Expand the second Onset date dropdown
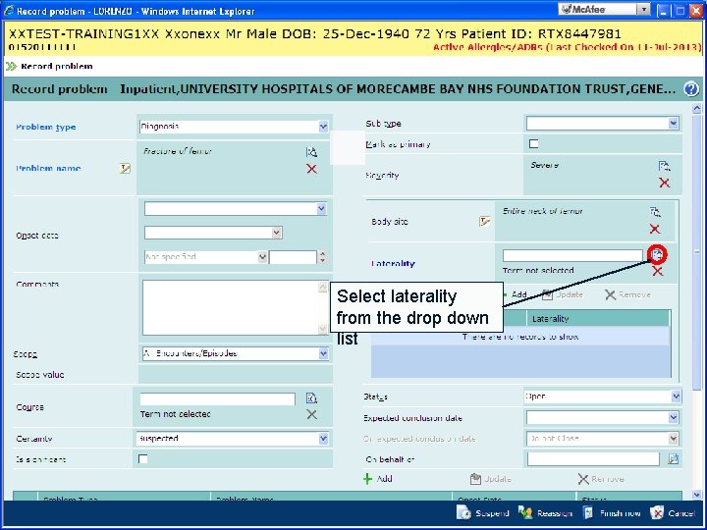 pos(276,233)
